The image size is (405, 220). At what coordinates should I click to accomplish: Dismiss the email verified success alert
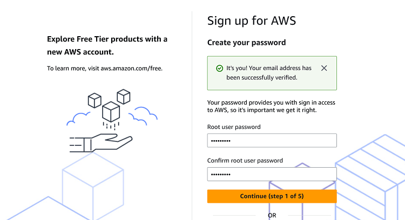[324, 68]
